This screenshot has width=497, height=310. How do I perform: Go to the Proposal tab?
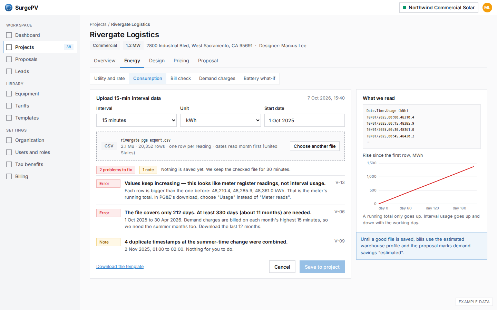(x=208, y=61)
